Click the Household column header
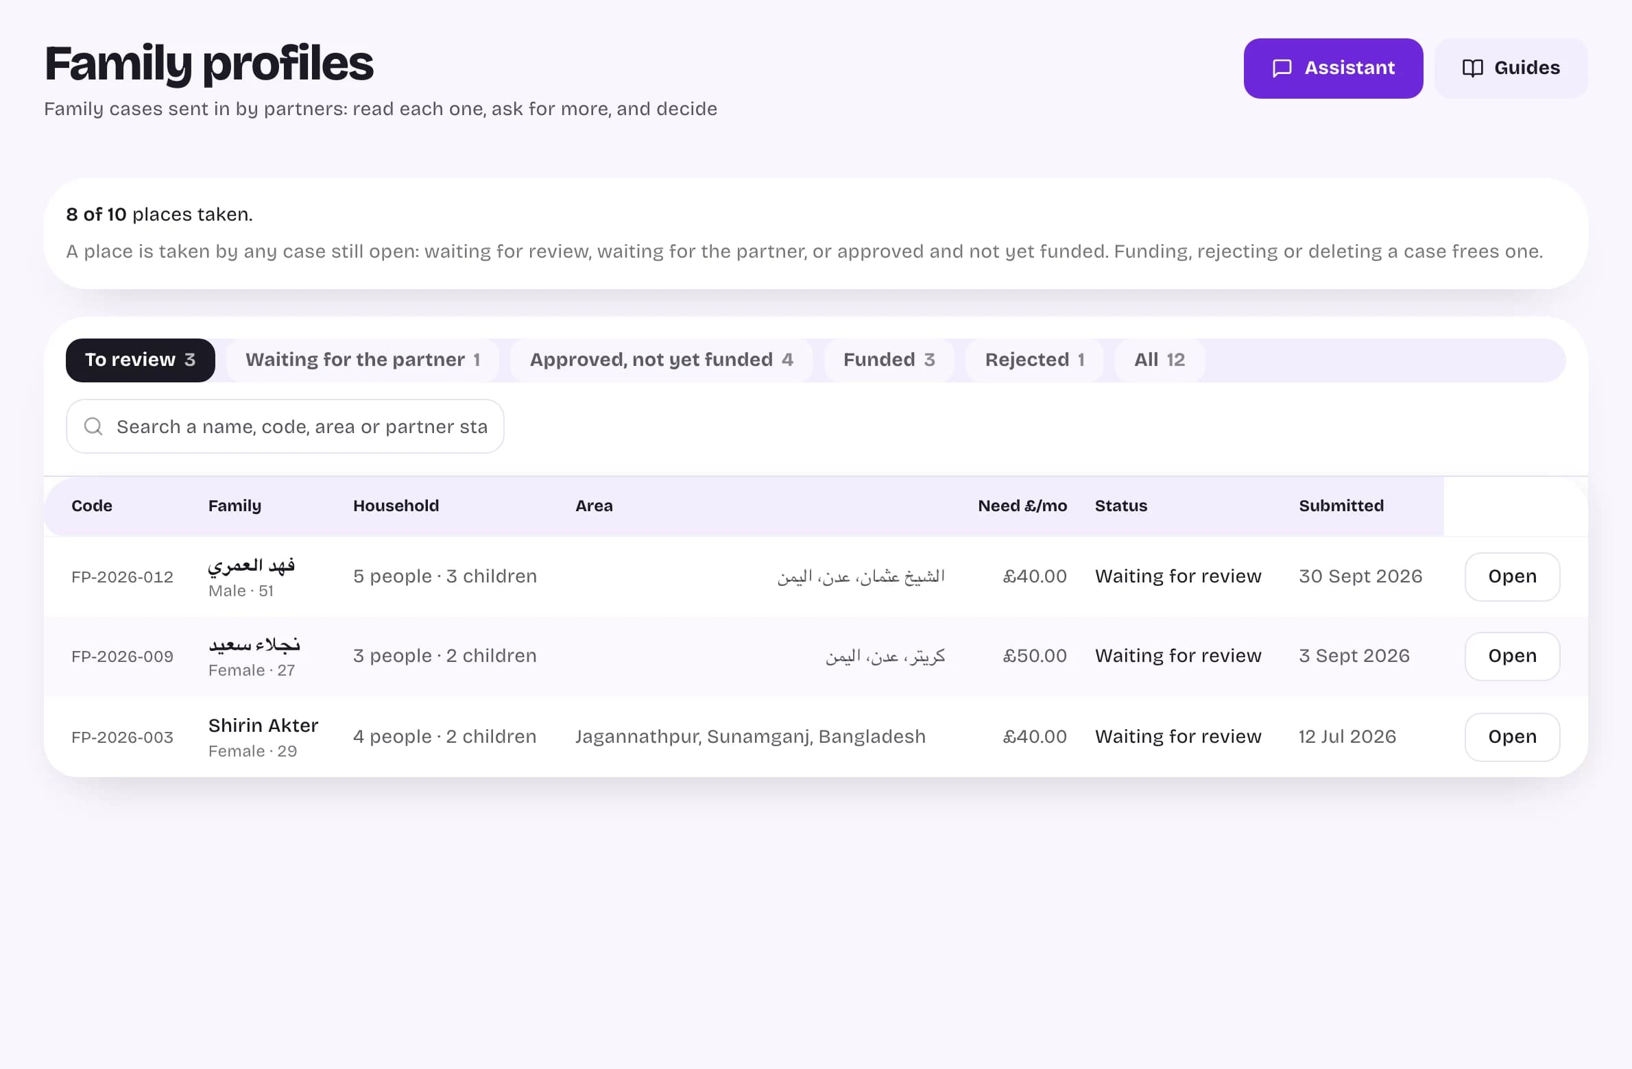The width and height of the screenshot is (1632, 1069). (x=396, y=506)
